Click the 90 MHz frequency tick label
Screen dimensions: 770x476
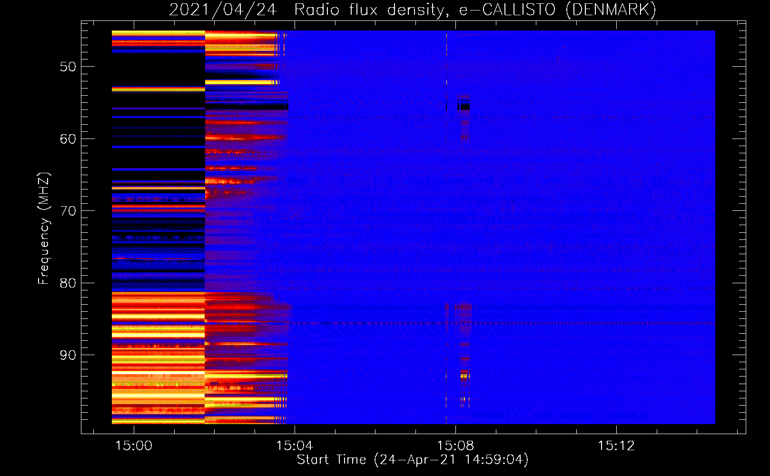(x=68, y=355)
